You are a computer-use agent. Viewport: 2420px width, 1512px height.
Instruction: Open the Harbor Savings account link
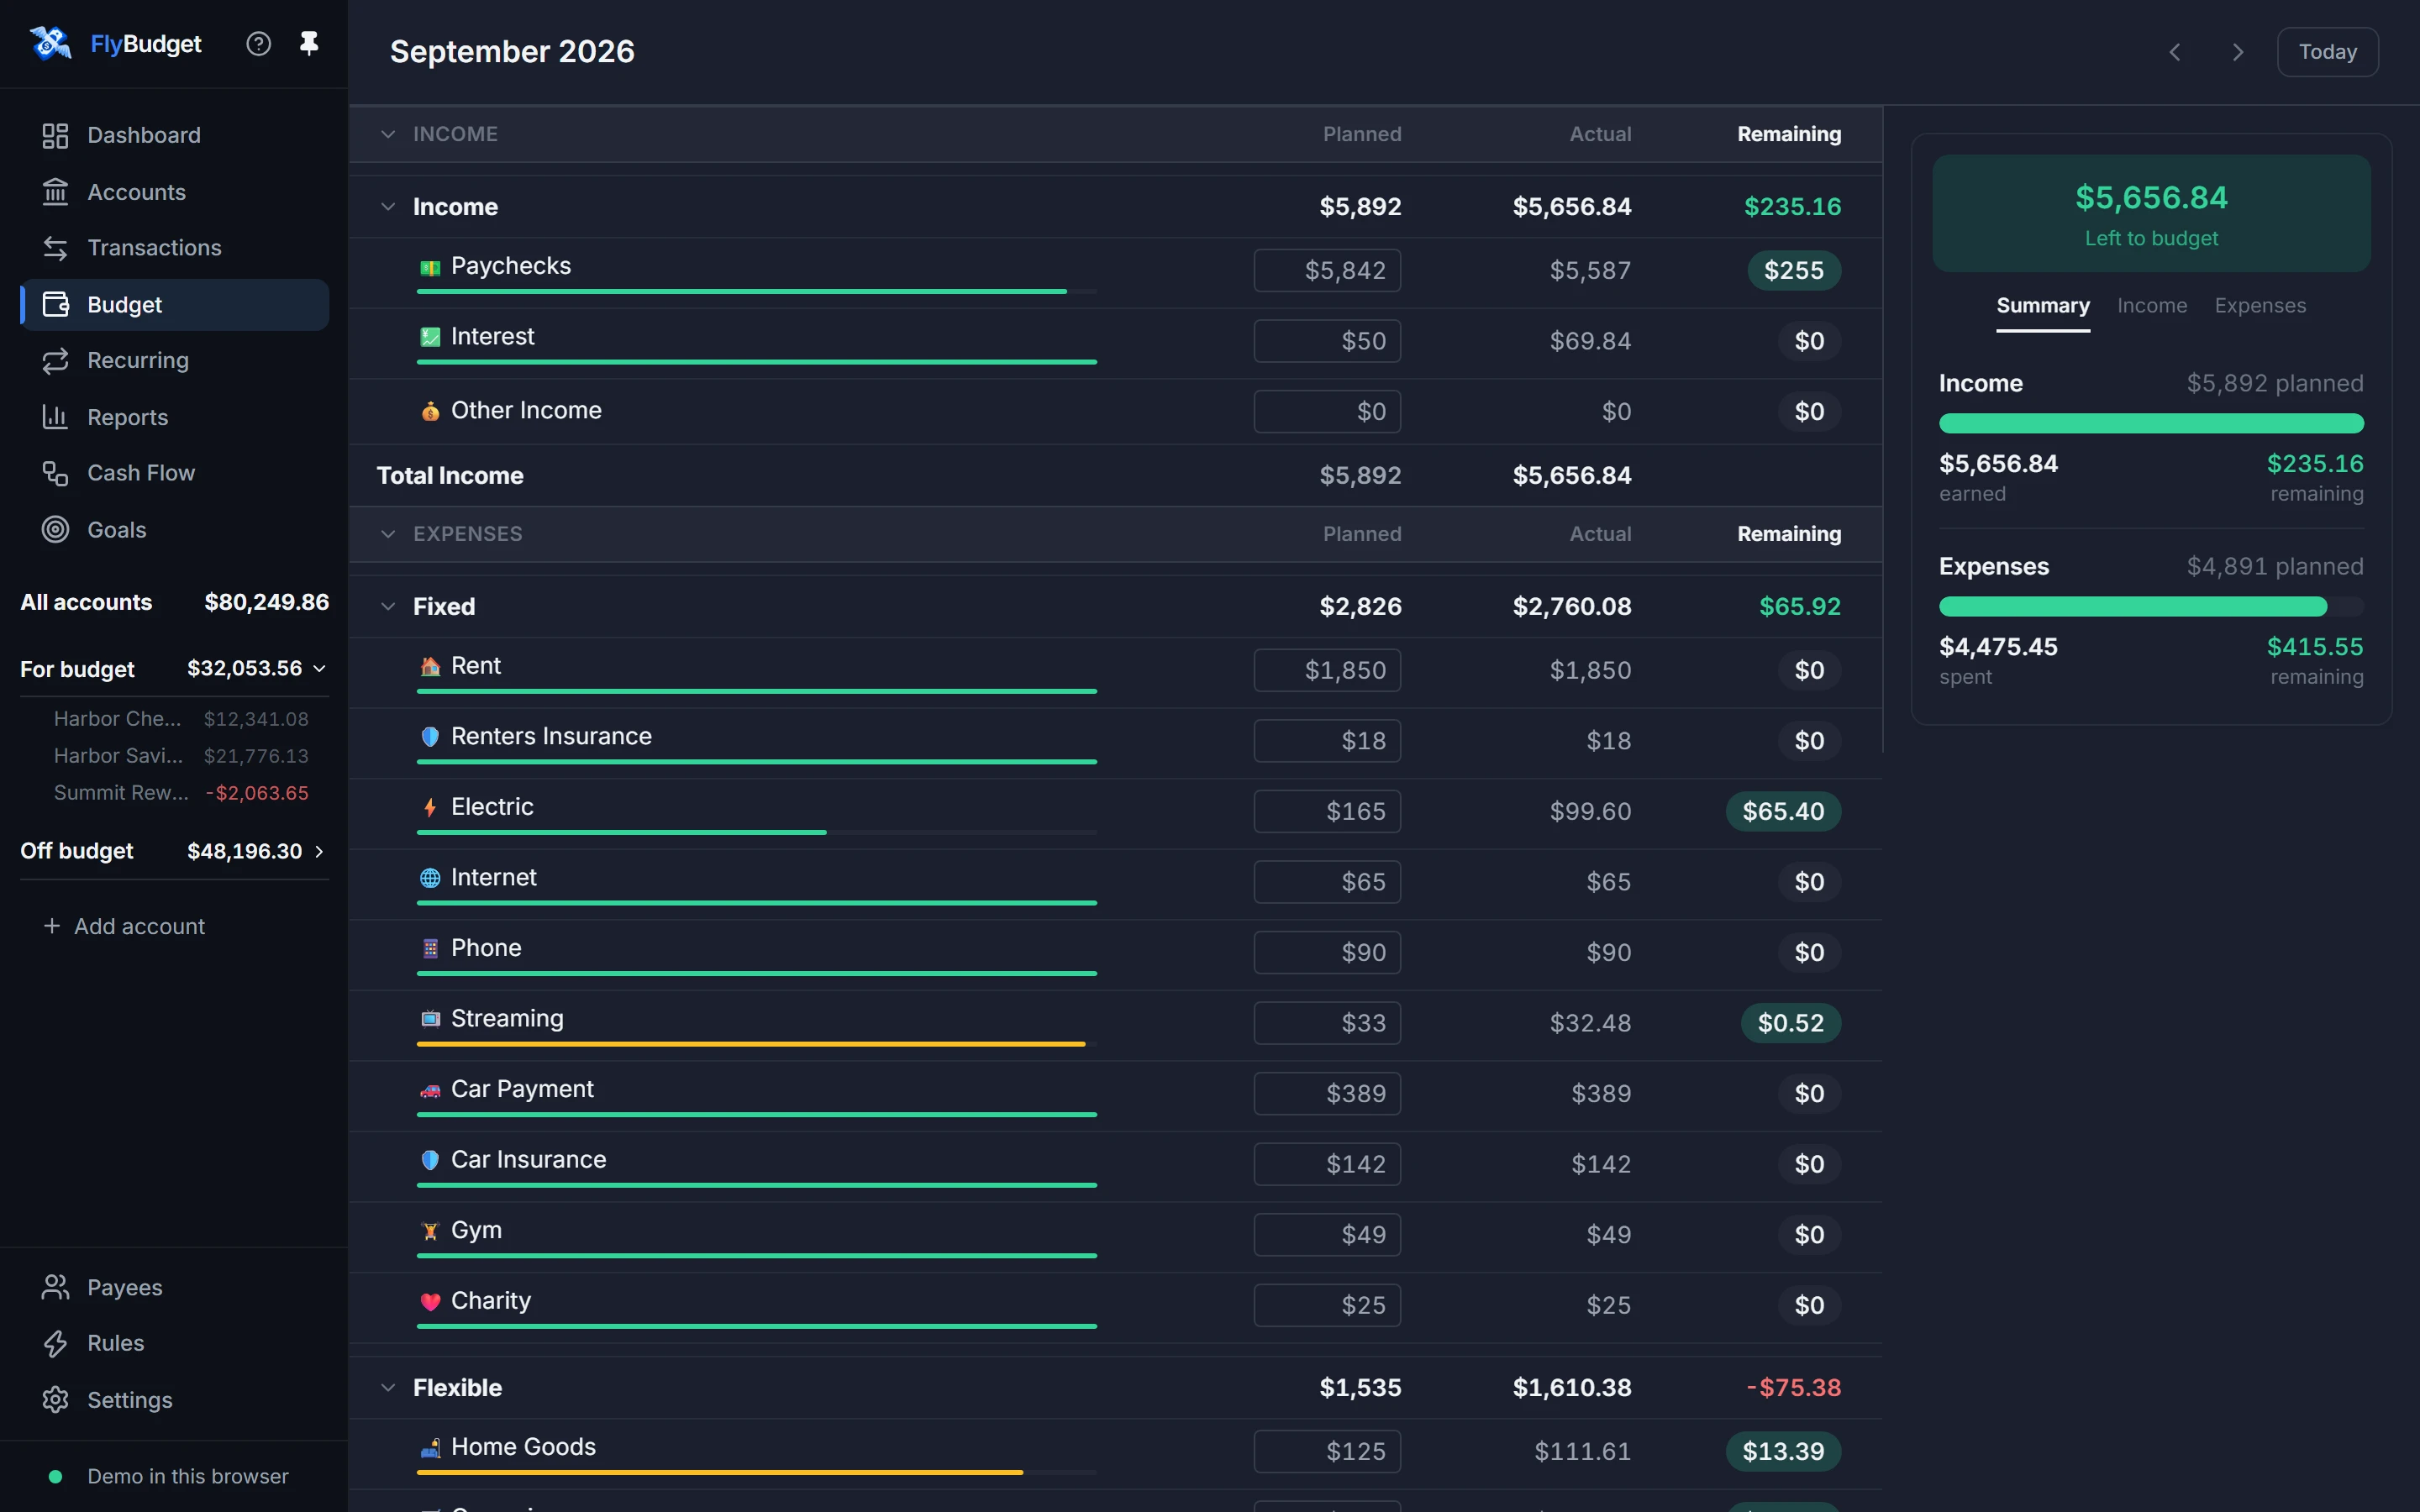click(x=181, y=756)
